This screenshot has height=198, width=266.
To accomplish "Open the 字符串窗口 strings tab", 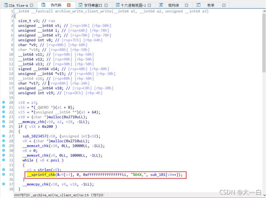I will tap(93, 5).
